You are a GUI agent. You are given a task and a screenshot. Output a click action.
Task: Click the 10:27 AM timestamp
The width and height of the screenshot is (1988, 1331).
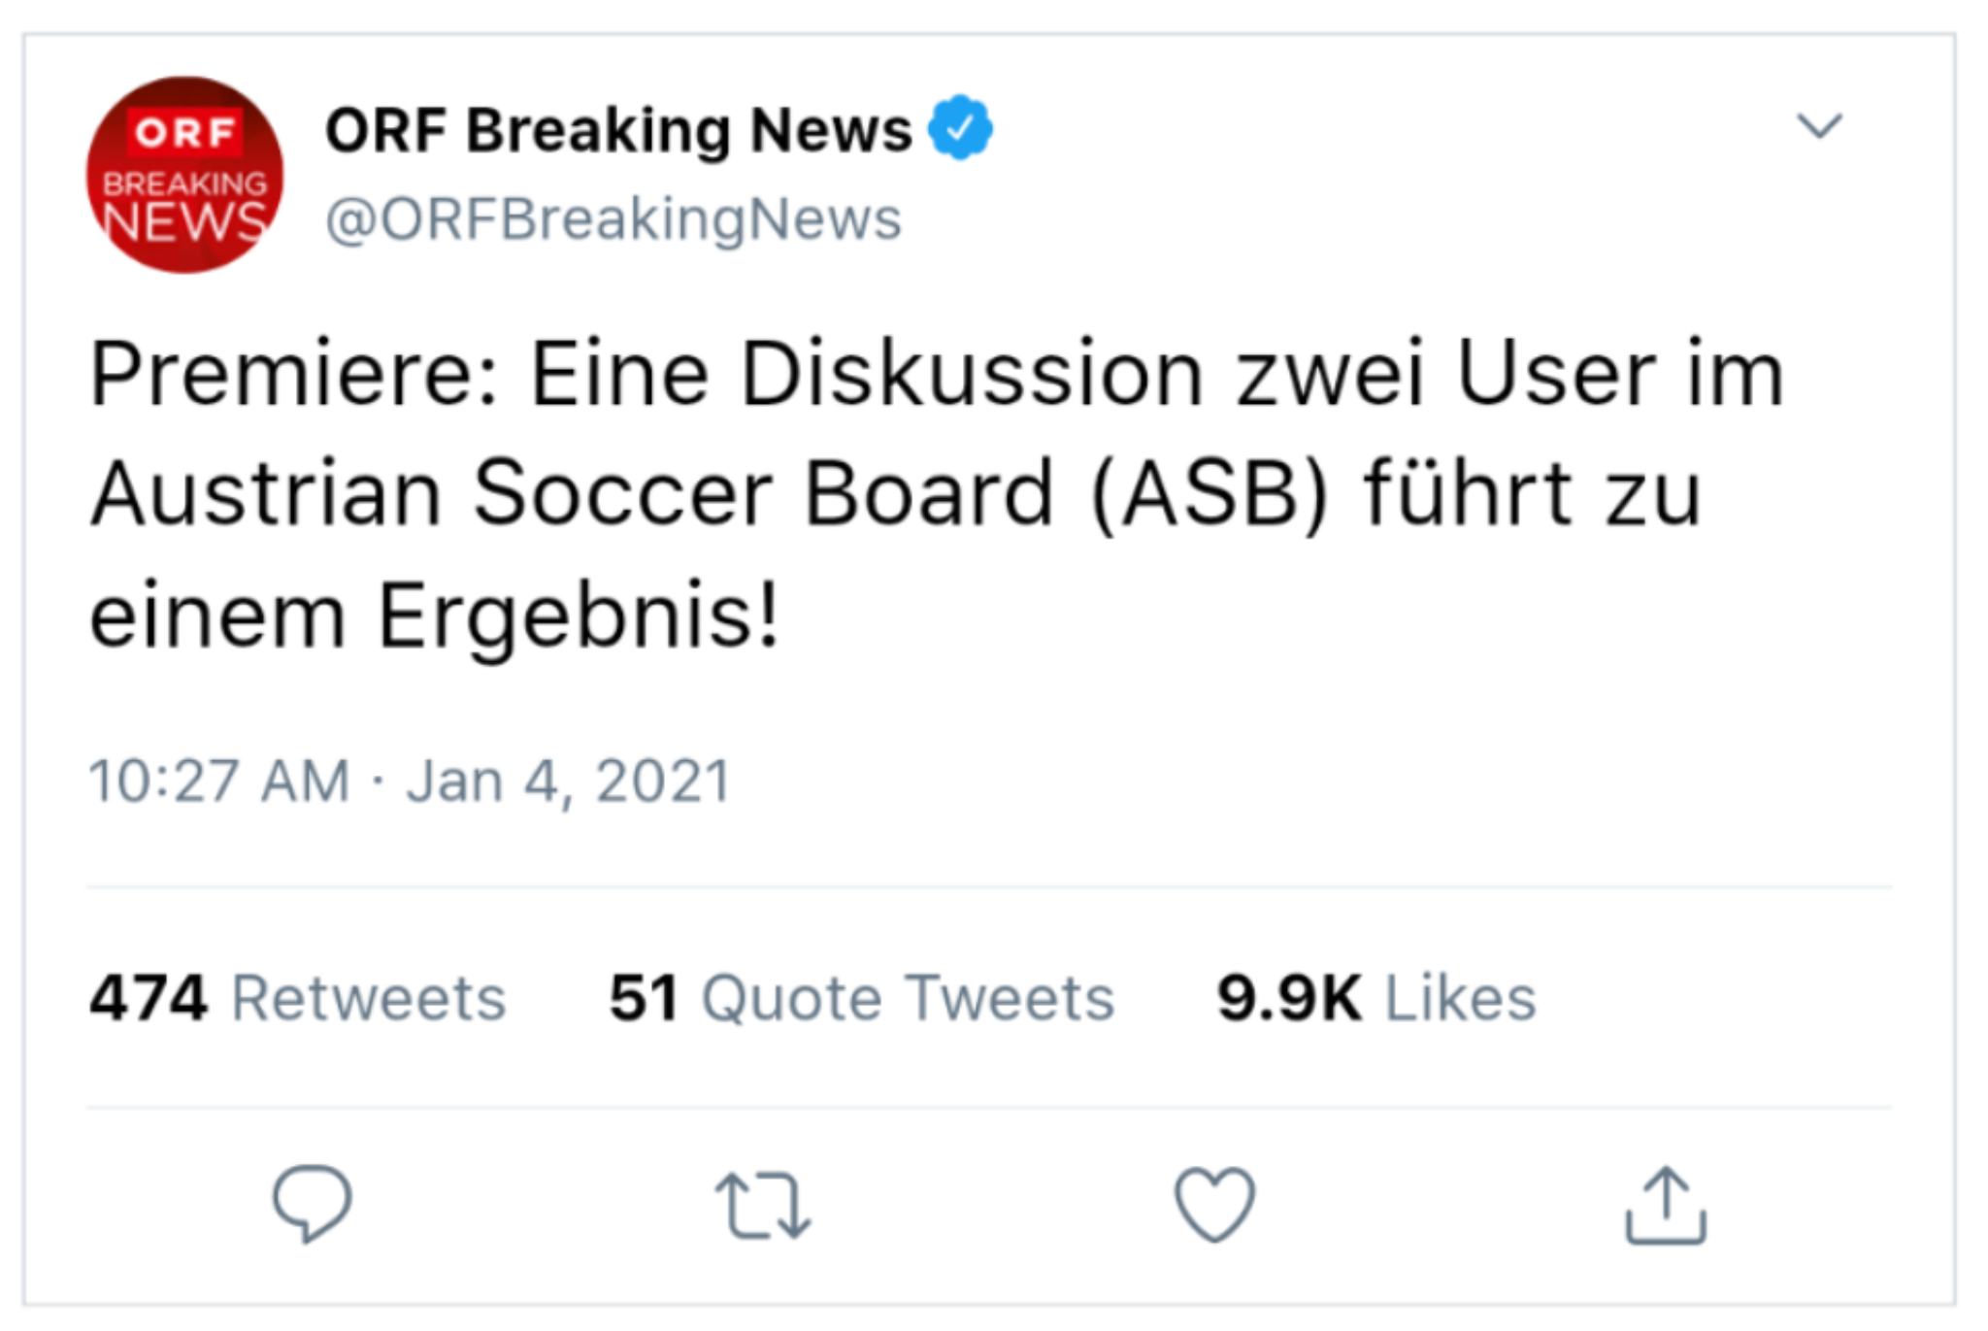219,781
